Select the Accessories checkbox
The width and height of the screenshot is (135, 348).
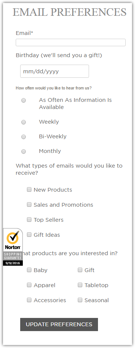(29, 300)
